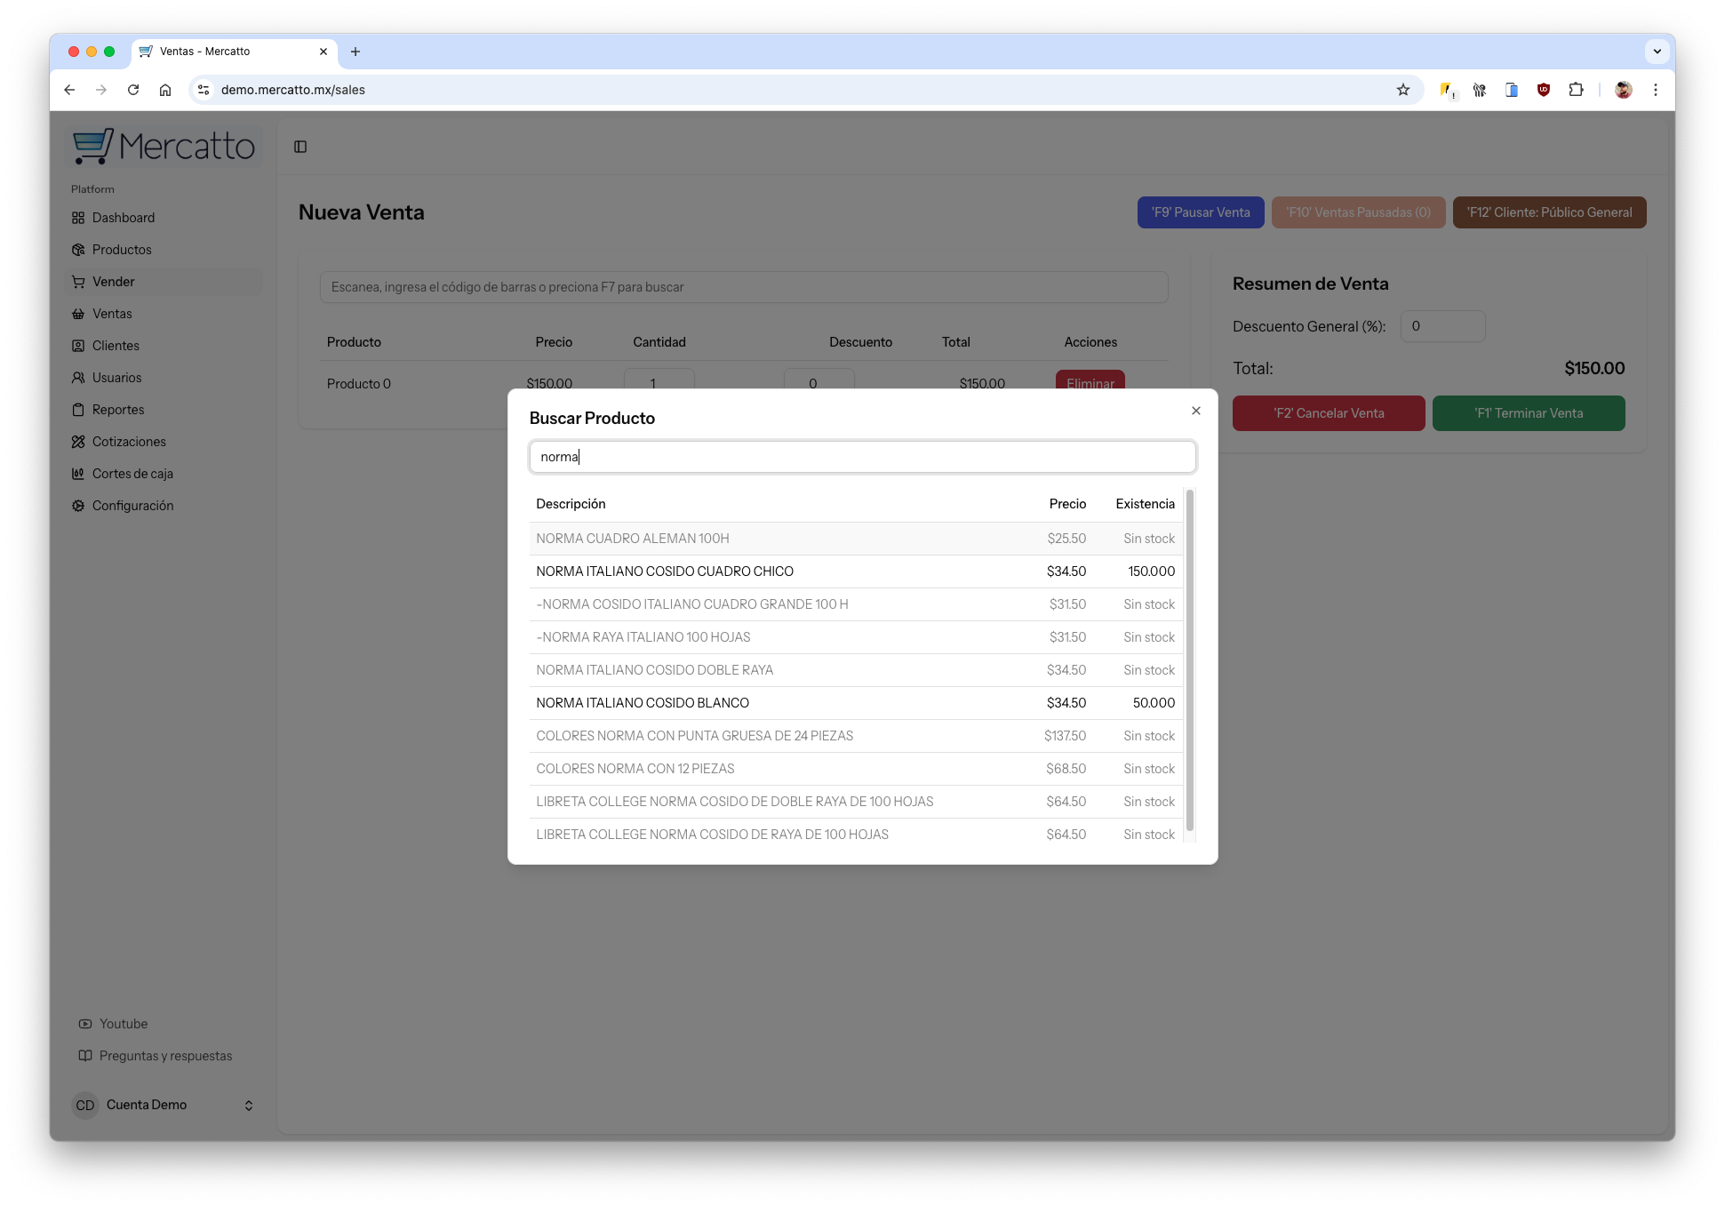Select NORMA CUADRO ALEMAN 100H row
Screen dimensions: 1725x1207
pos(856,539)
